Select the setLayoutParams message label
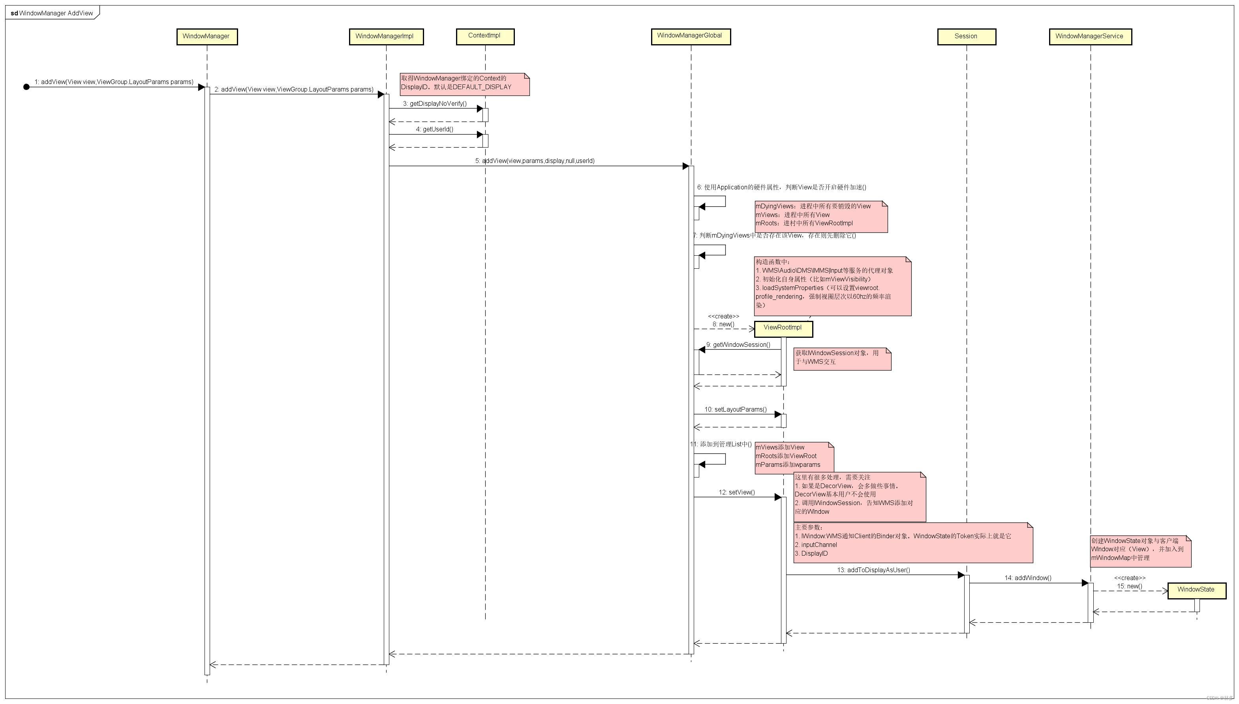This screenshot has height=704, width=1239. click(736, 409)
